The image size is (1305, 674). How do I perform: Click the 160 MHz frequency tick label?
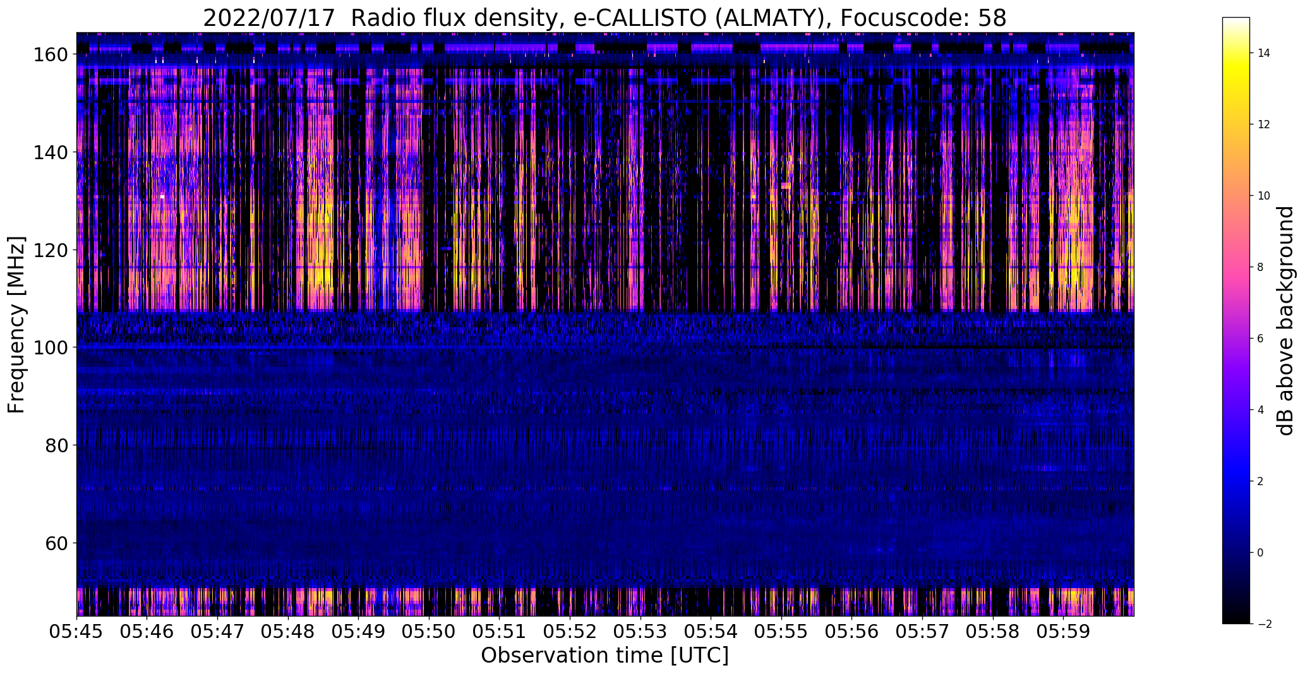(x=50, y=54)
